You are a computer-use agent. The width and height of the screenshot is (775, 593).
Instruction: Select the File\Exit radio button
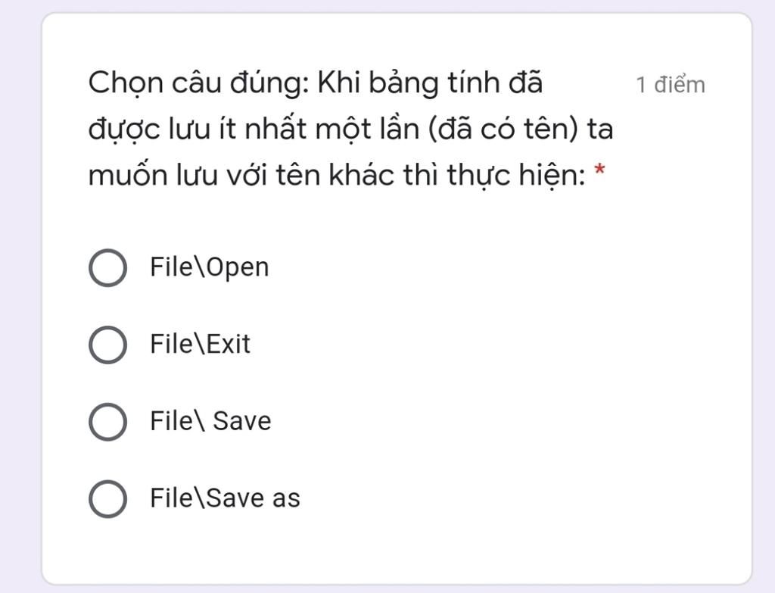(x=107, y=345)
